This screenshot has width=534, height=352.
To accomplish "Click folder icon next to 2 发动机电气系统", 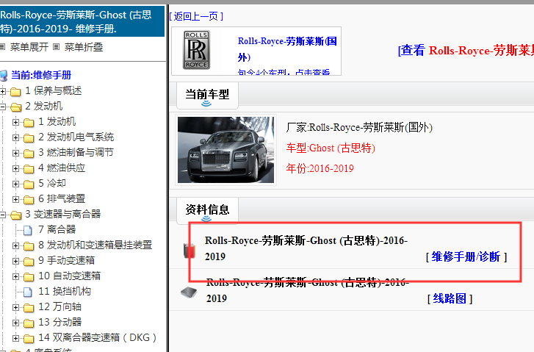I will point(29,137).
